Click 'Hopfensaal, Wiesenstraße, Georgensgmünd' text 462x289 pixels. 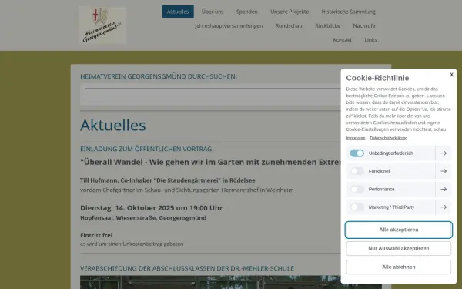[143, 218]
